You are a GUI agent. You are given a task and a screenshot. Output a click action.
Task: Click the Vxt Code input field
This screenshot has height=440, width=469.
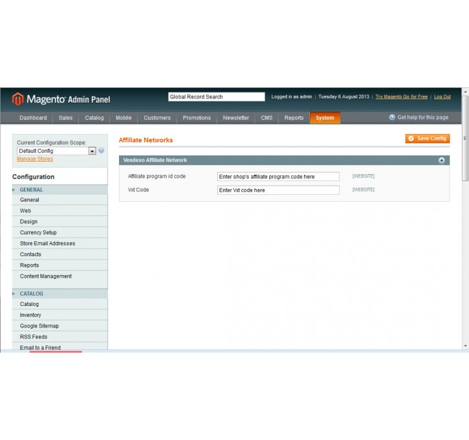[278, 190]
